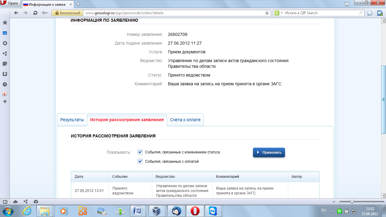The height and width of the screenshot is (217, 386).
Task: Click the Автор column header
Action: (304, 177)
